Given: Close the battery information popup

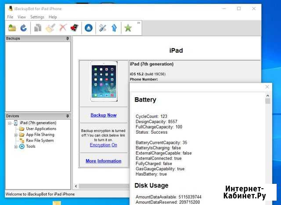Looking at the screenshot, I should pos(267,87).
